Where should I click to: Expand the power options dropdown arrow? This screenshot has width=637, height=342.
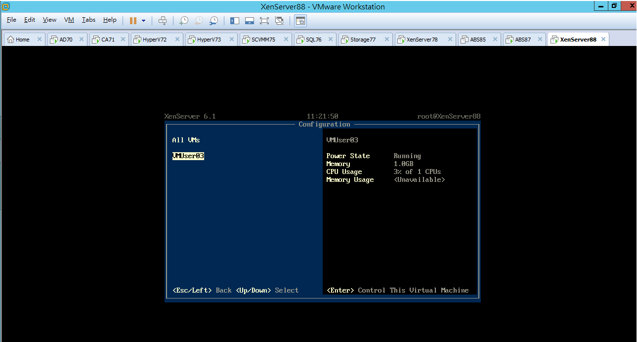(x=143, y=21)
